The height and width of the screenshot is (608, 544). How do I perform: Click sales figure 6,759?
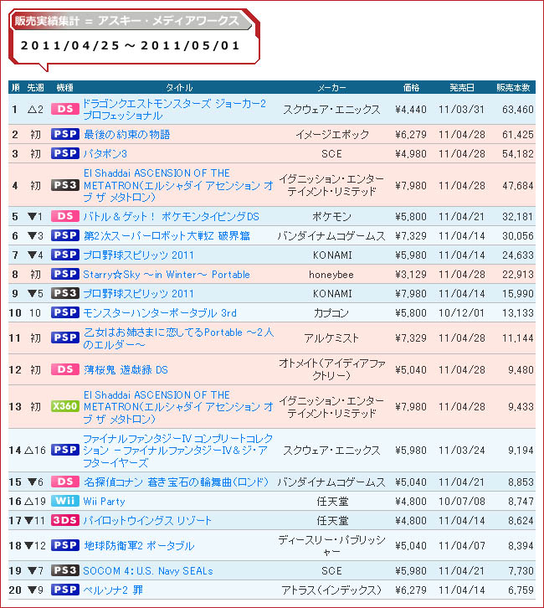(521, 590)
